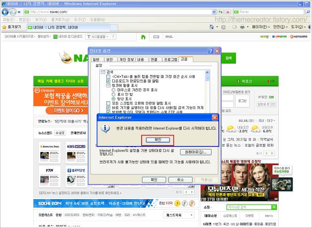Click the browser Forward arrow button
The width and height of the screenshot is (312, 228).
pos(13,12)
